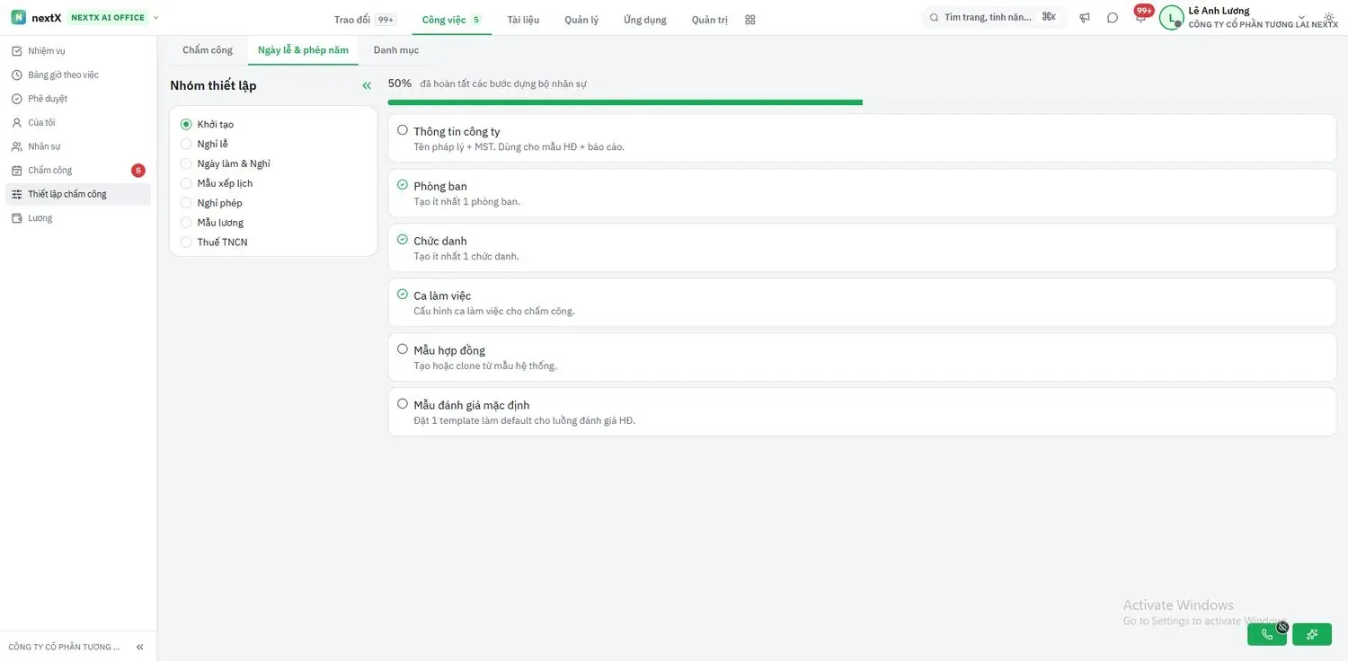Select the Nghỉ phép radio option
Screen dimensions: 1348x661
(x=186, y=203)
